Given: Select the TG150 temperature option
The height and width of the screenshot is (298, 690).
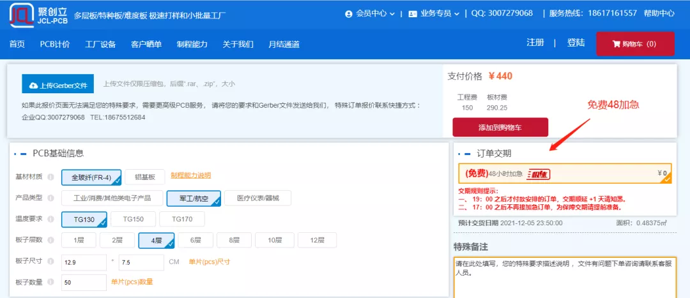Looking at the screenshot, I should point(132,220).
